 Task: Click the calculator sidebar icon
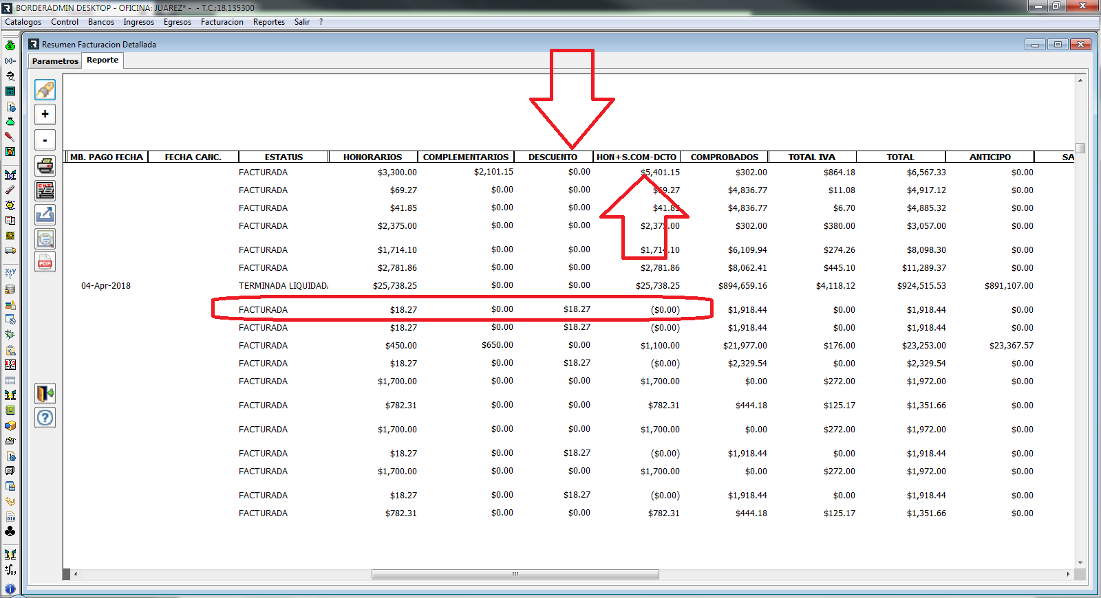[10, 91]
